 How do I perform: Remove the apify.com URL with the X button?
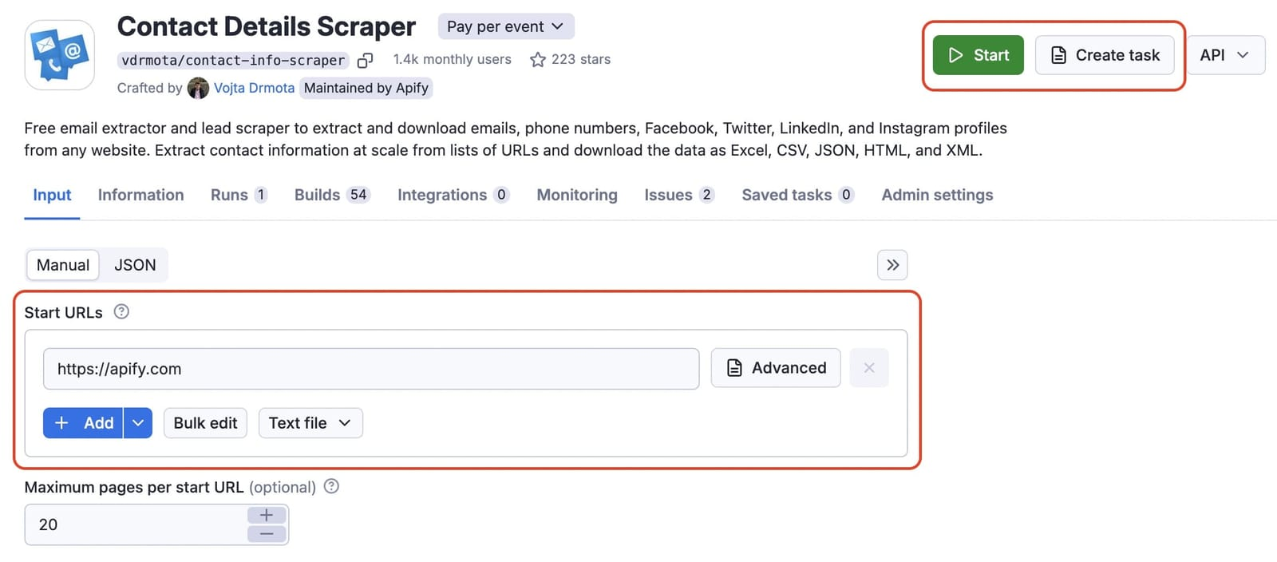tap(869, 368)
